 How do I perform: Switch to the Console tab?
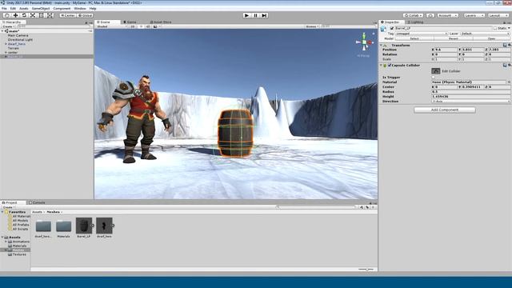point(37,202)
